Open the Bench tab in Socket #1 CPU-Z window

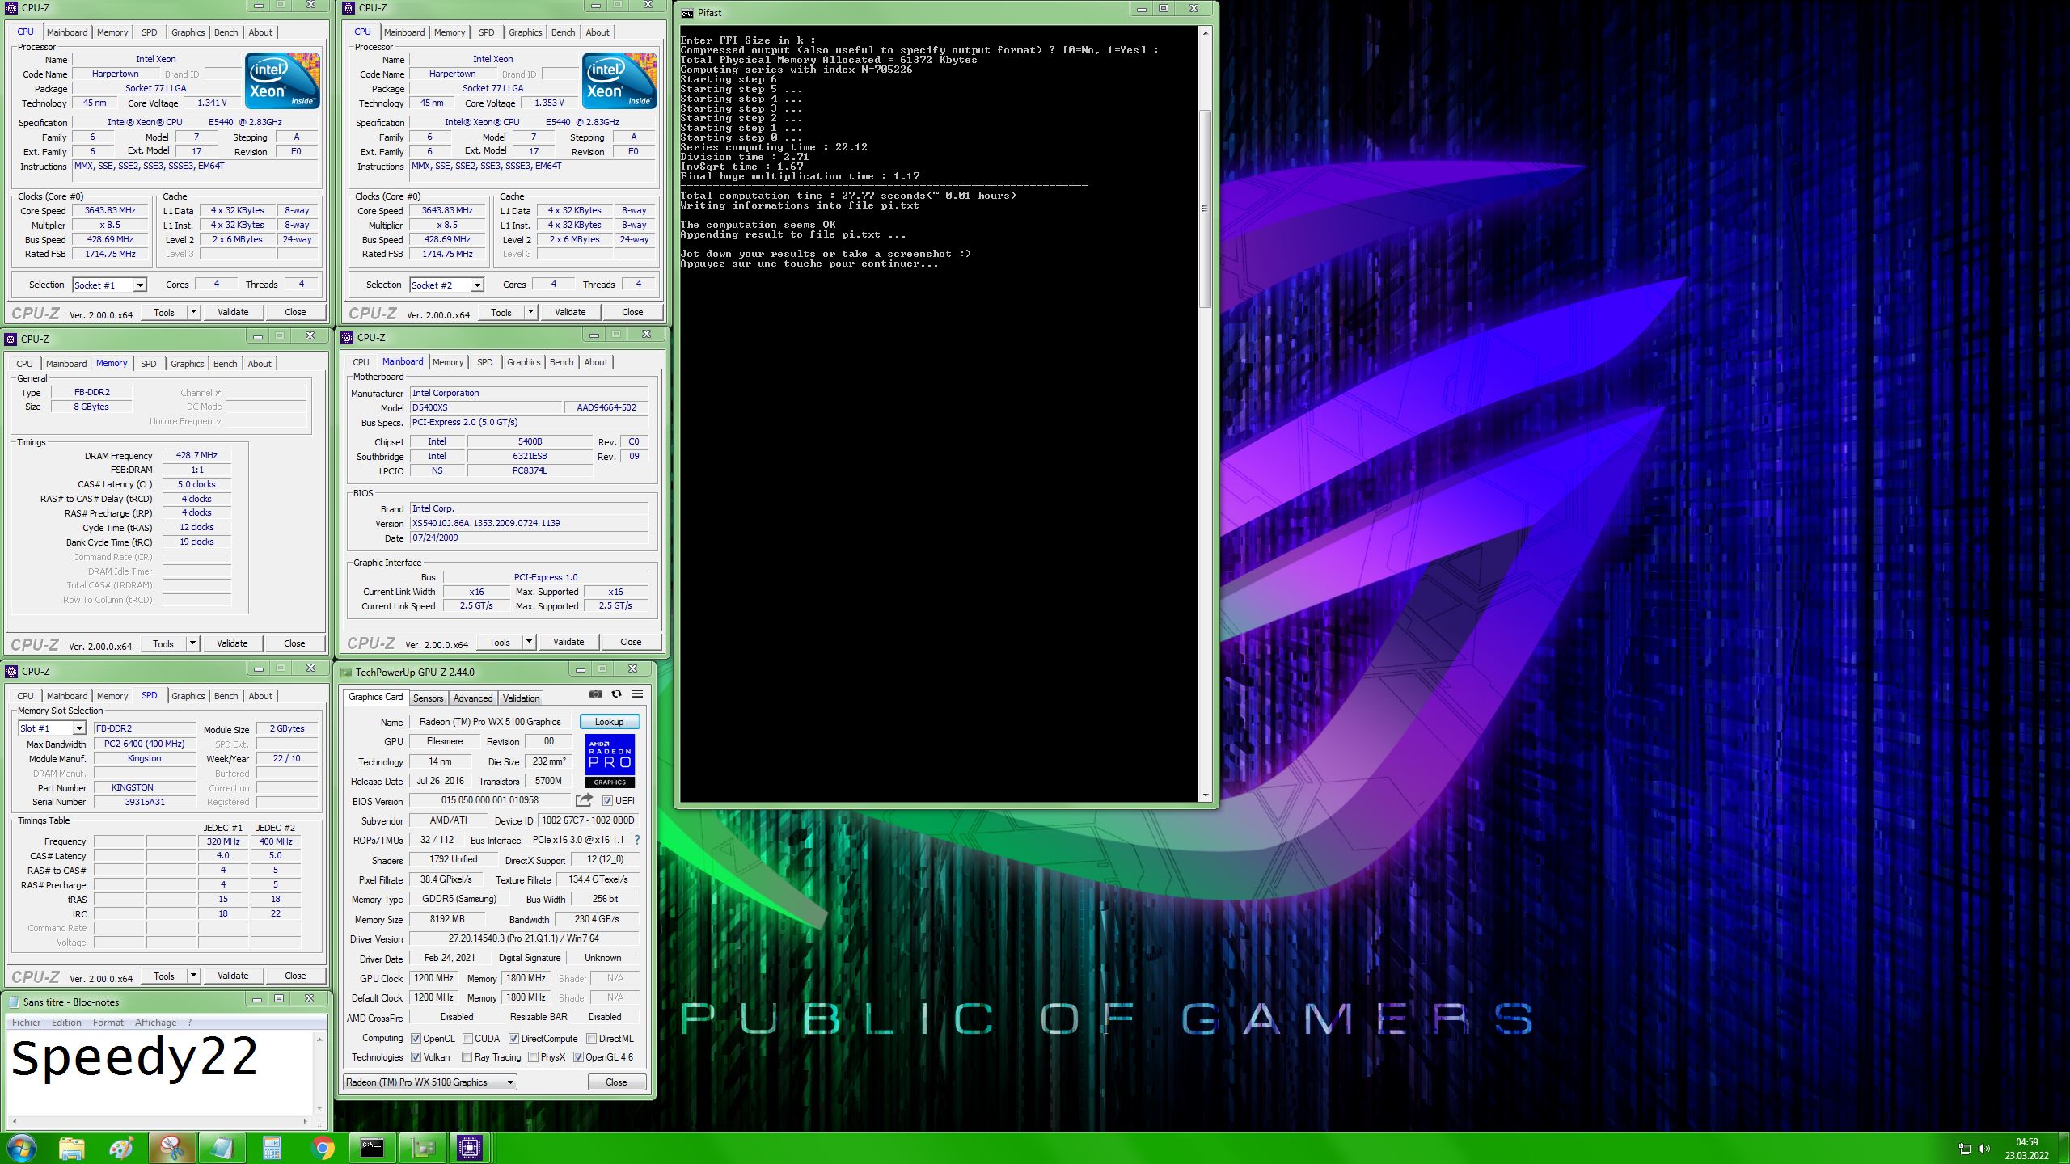click(x=226, y=32)
